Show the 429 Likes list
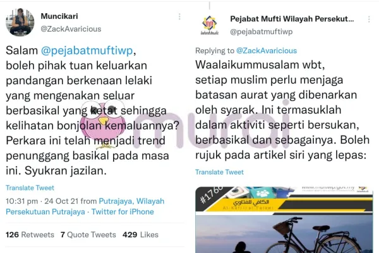This screenshot has height=253, width=379. (140, 235)
